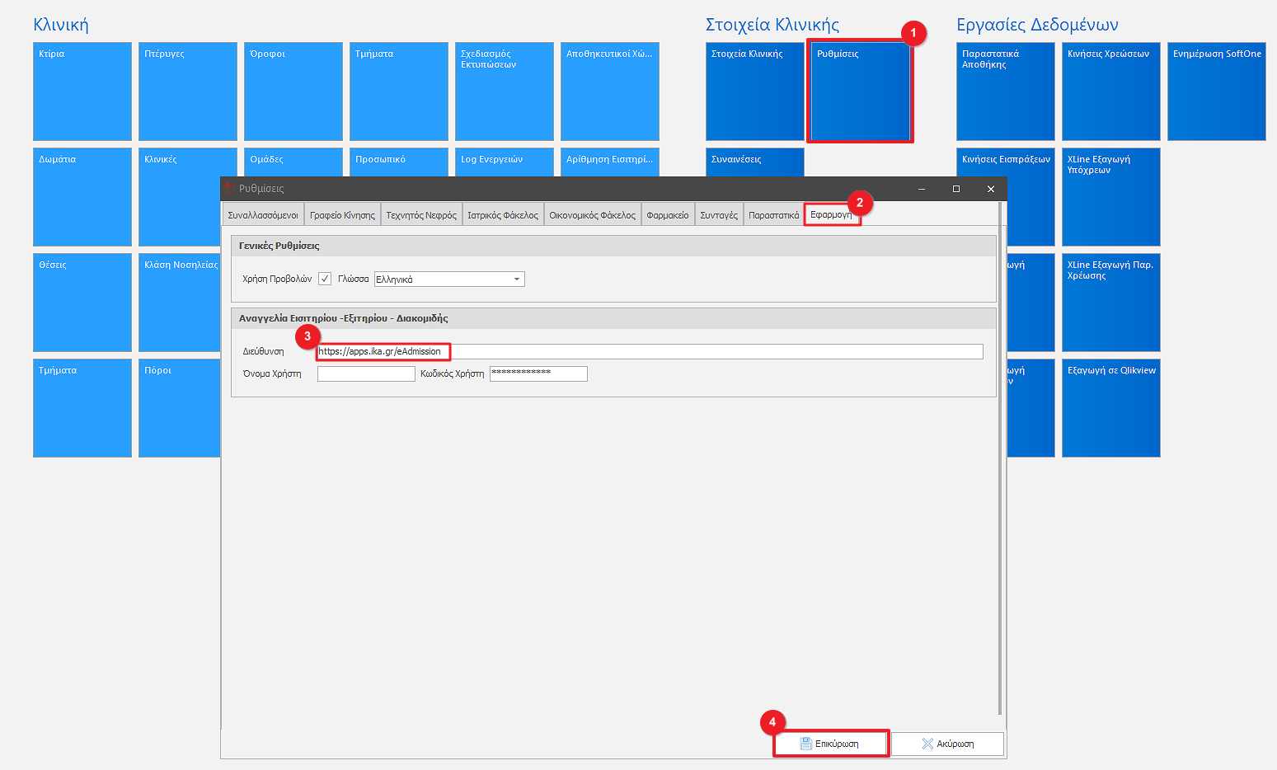Focus the Κωδικός Χρήστη password field

pyautogui.click(x=538, y=374)
